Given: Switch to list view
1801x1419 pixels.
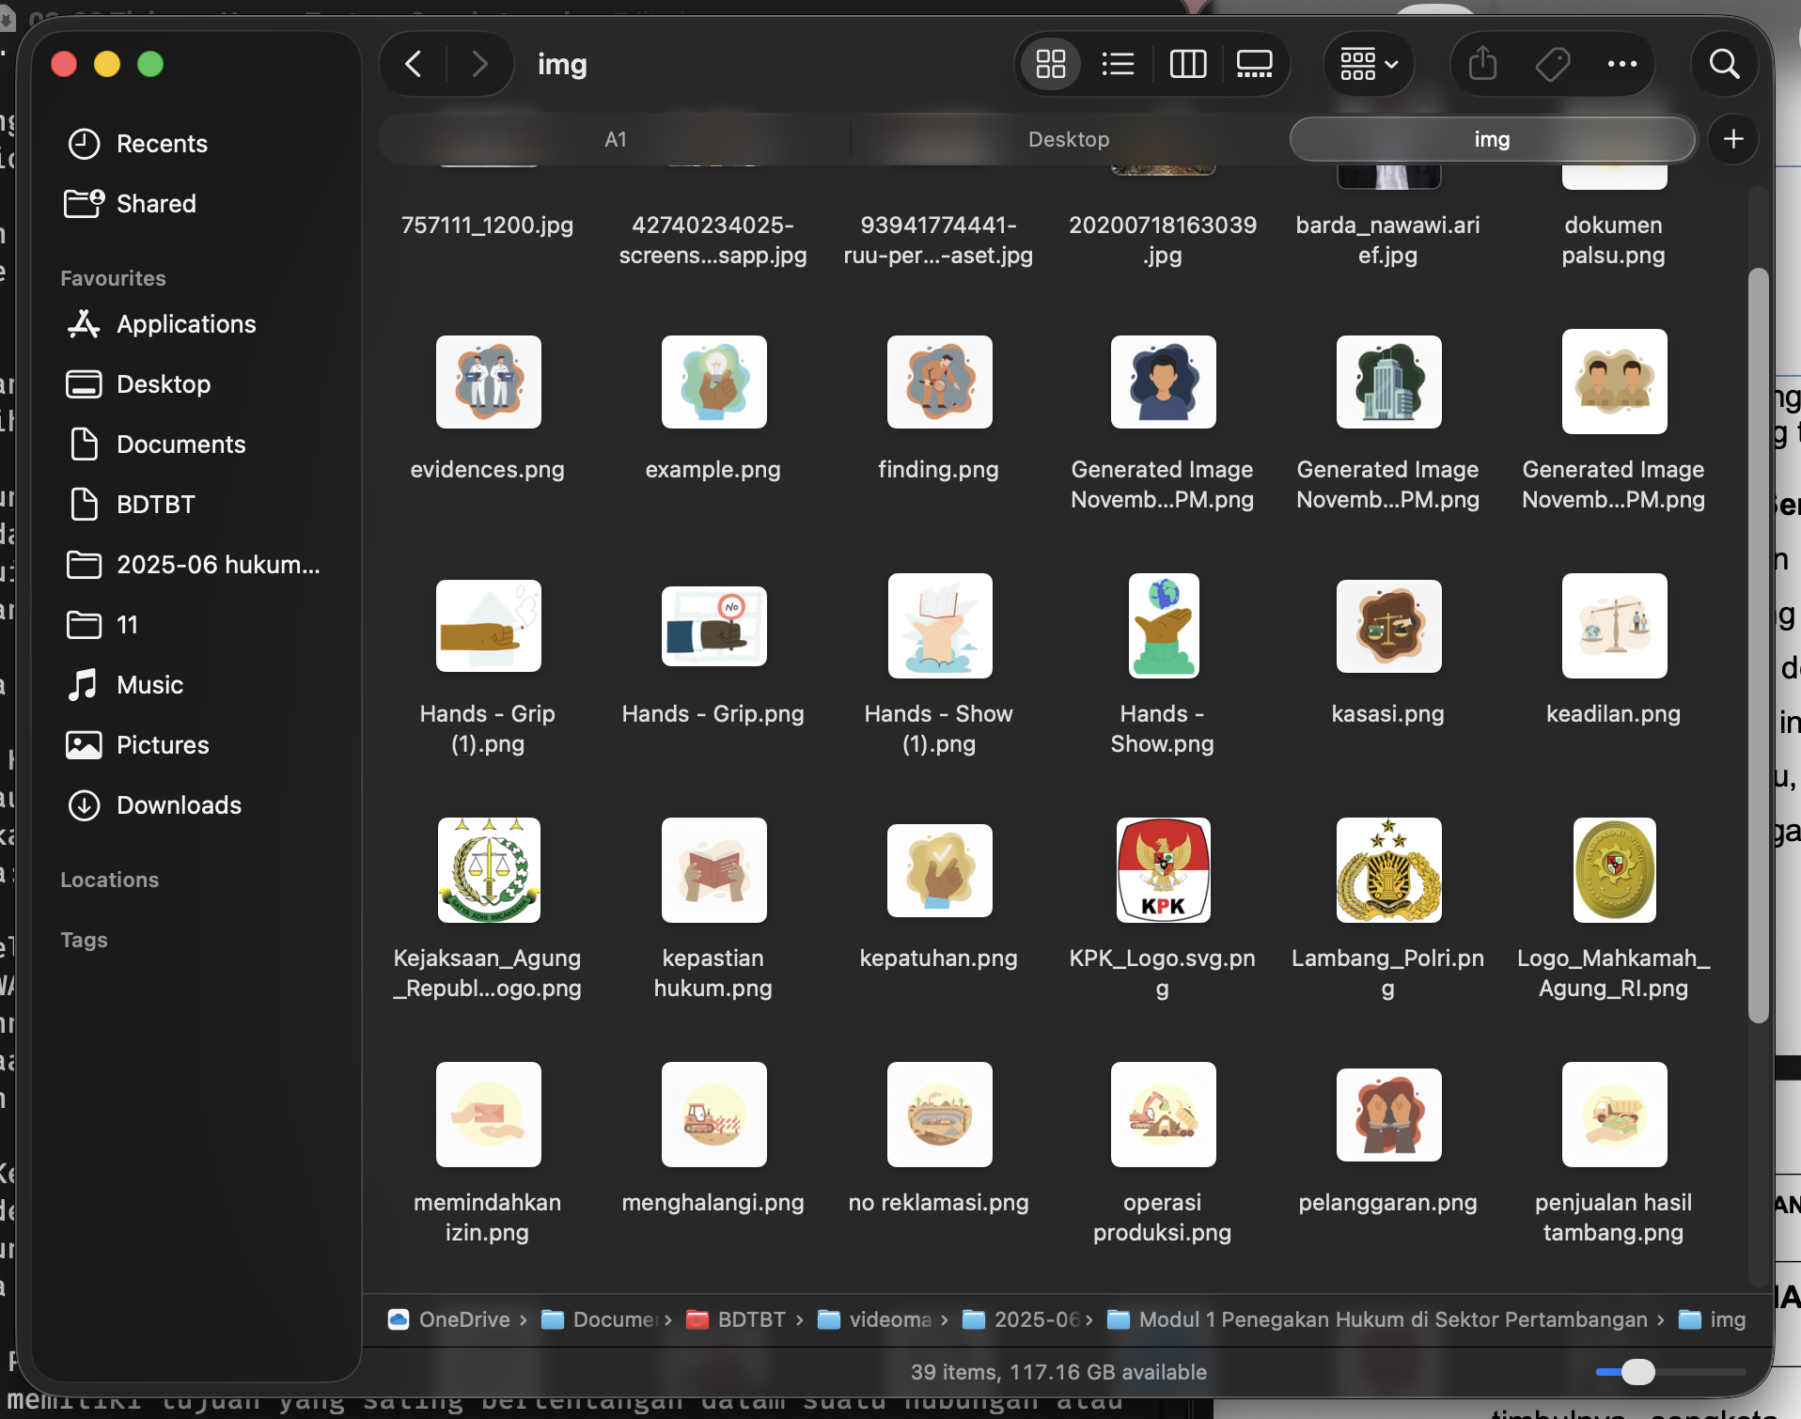Looking at the screenshot, I should pyautogui.click(x=1119, y=64).
